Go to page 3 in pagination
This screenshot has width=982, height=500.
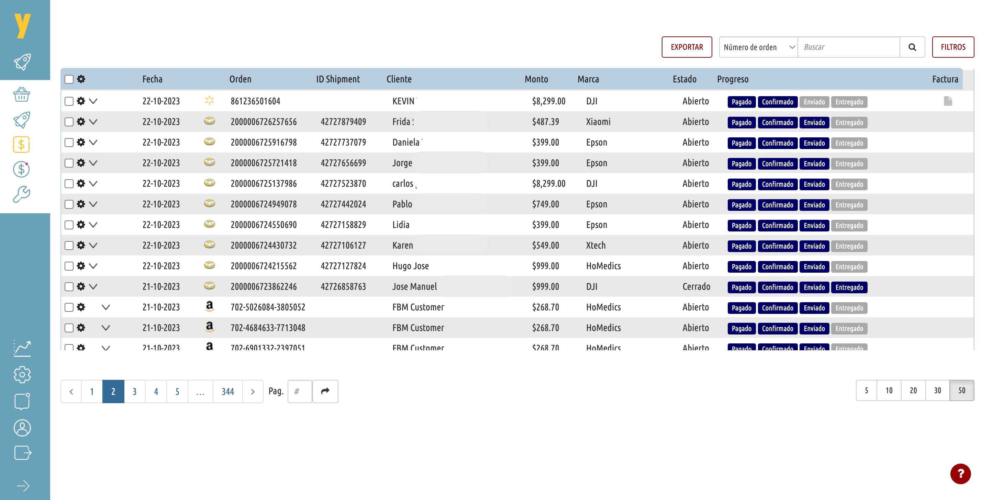pyautogui.click(x=135, y=391)
